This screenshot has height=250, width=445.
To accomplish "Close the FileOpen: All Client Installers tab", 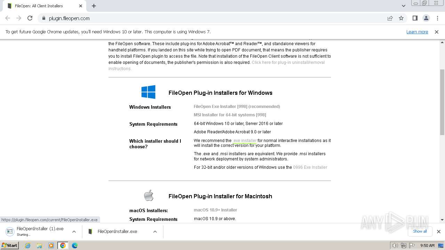I will click(x=81, y=6).
